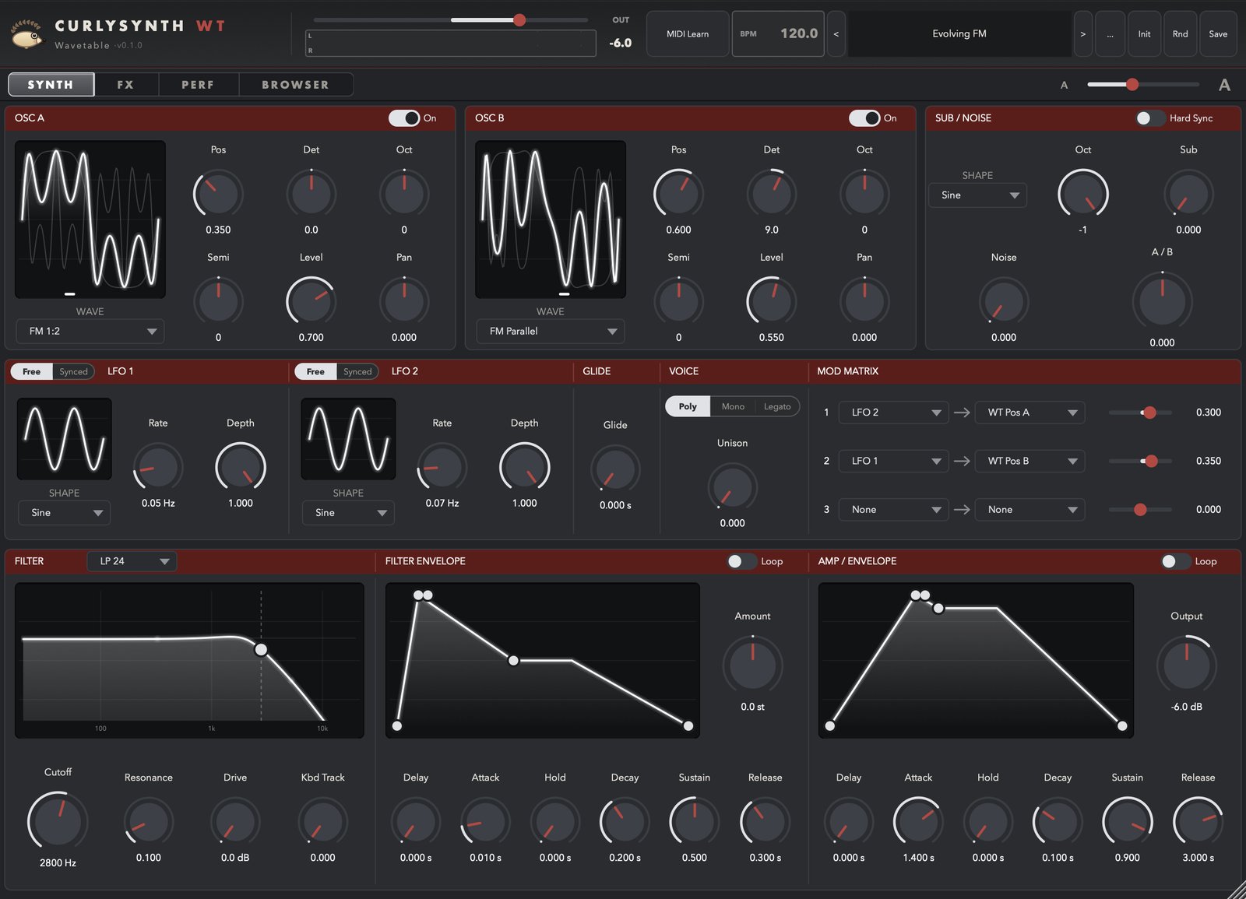Open the BROWSER tab
This screenshot has width=1246, height=899.
click(295, 85)
